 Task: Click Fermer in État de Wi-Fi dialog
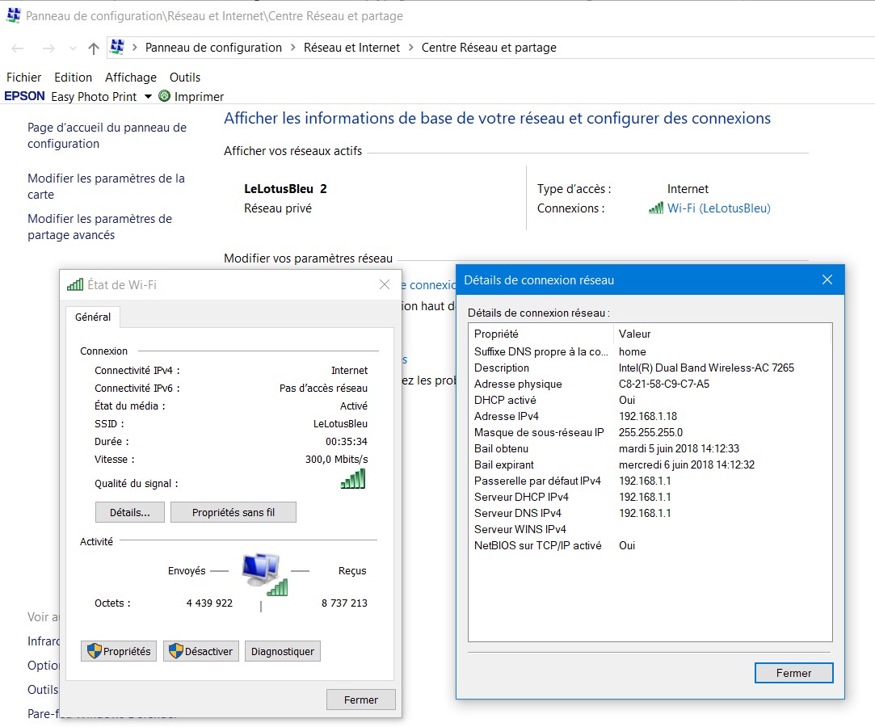361,700
